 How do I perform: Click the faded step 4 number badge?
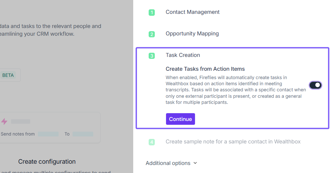coord(152,142)
